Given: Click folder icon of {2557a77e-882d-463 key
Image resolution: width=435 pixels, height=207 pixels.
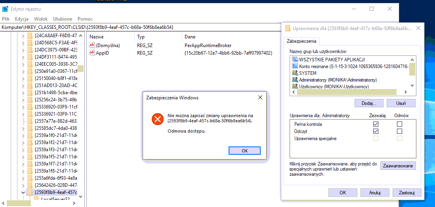Looking at the screenshot, I should pos(30,121).
